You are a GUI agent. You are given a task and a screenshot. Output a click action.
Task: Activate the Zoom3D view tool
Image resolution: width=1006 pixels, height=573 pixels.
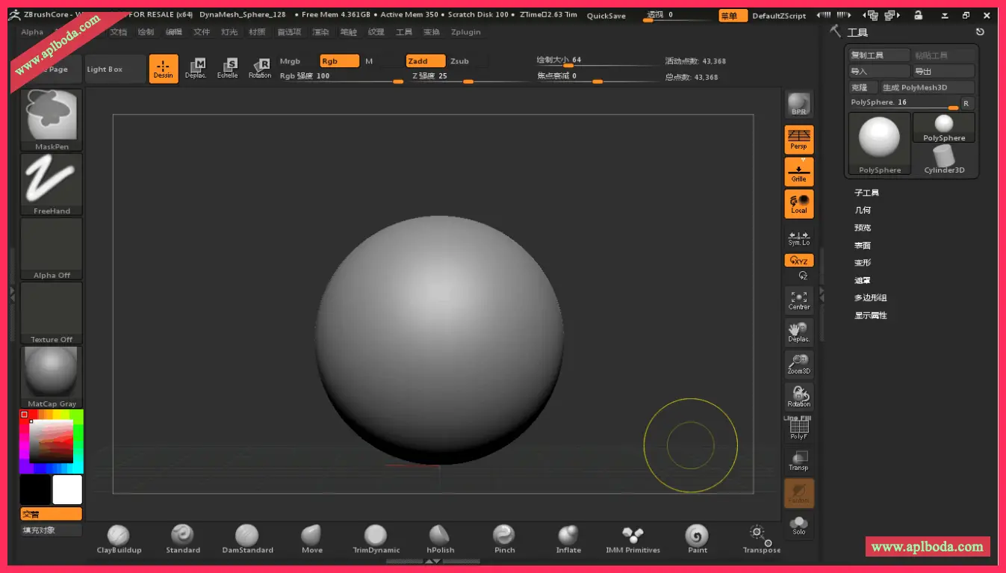tap(798, 364)
